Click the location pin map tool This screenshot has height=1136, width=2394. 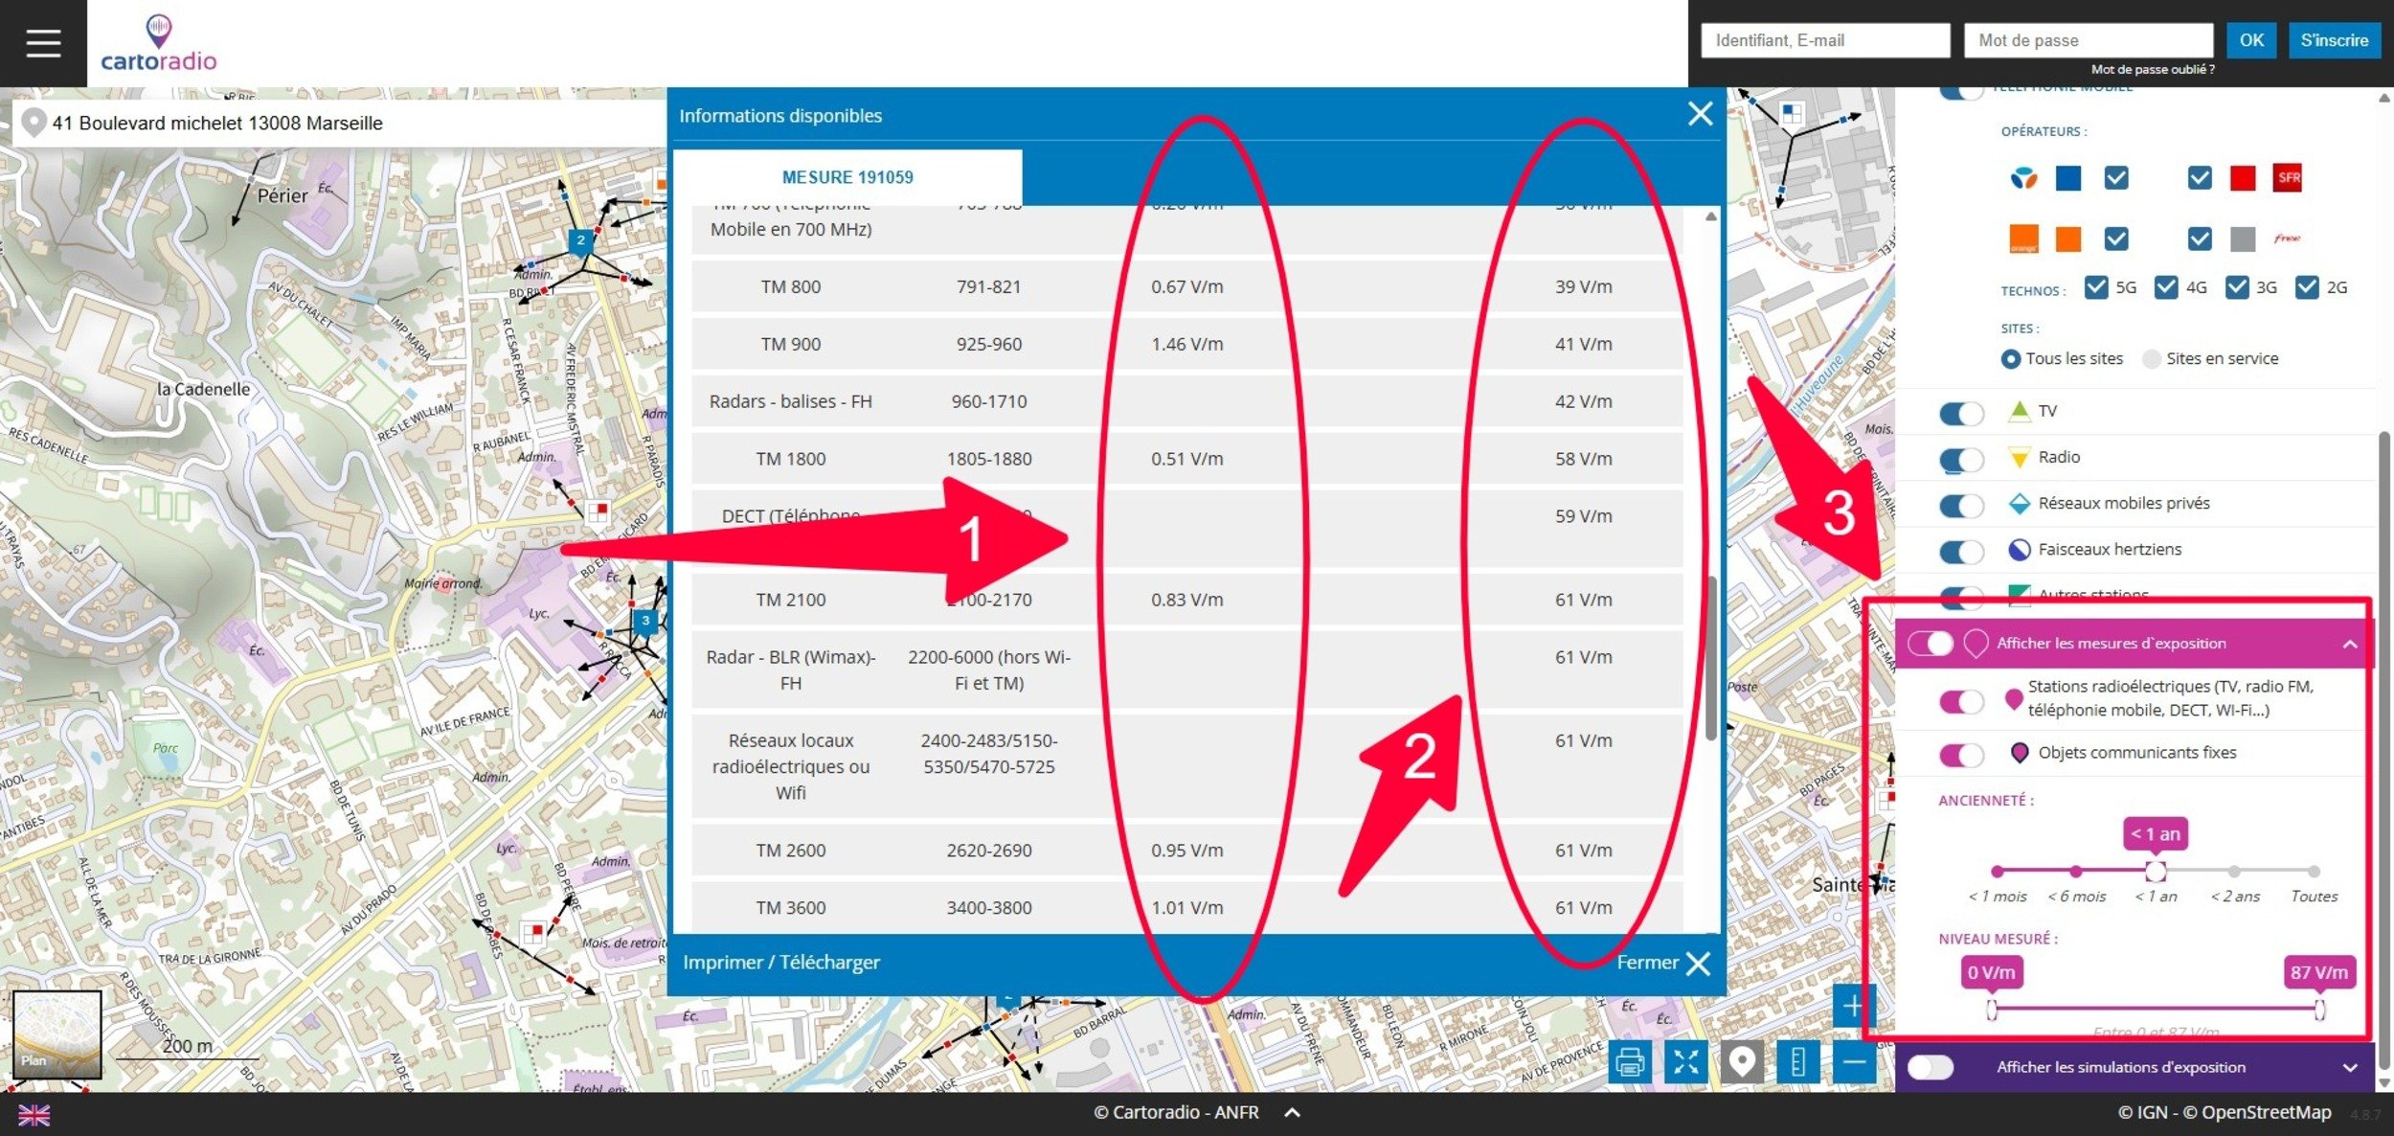coord(1742,1062)
